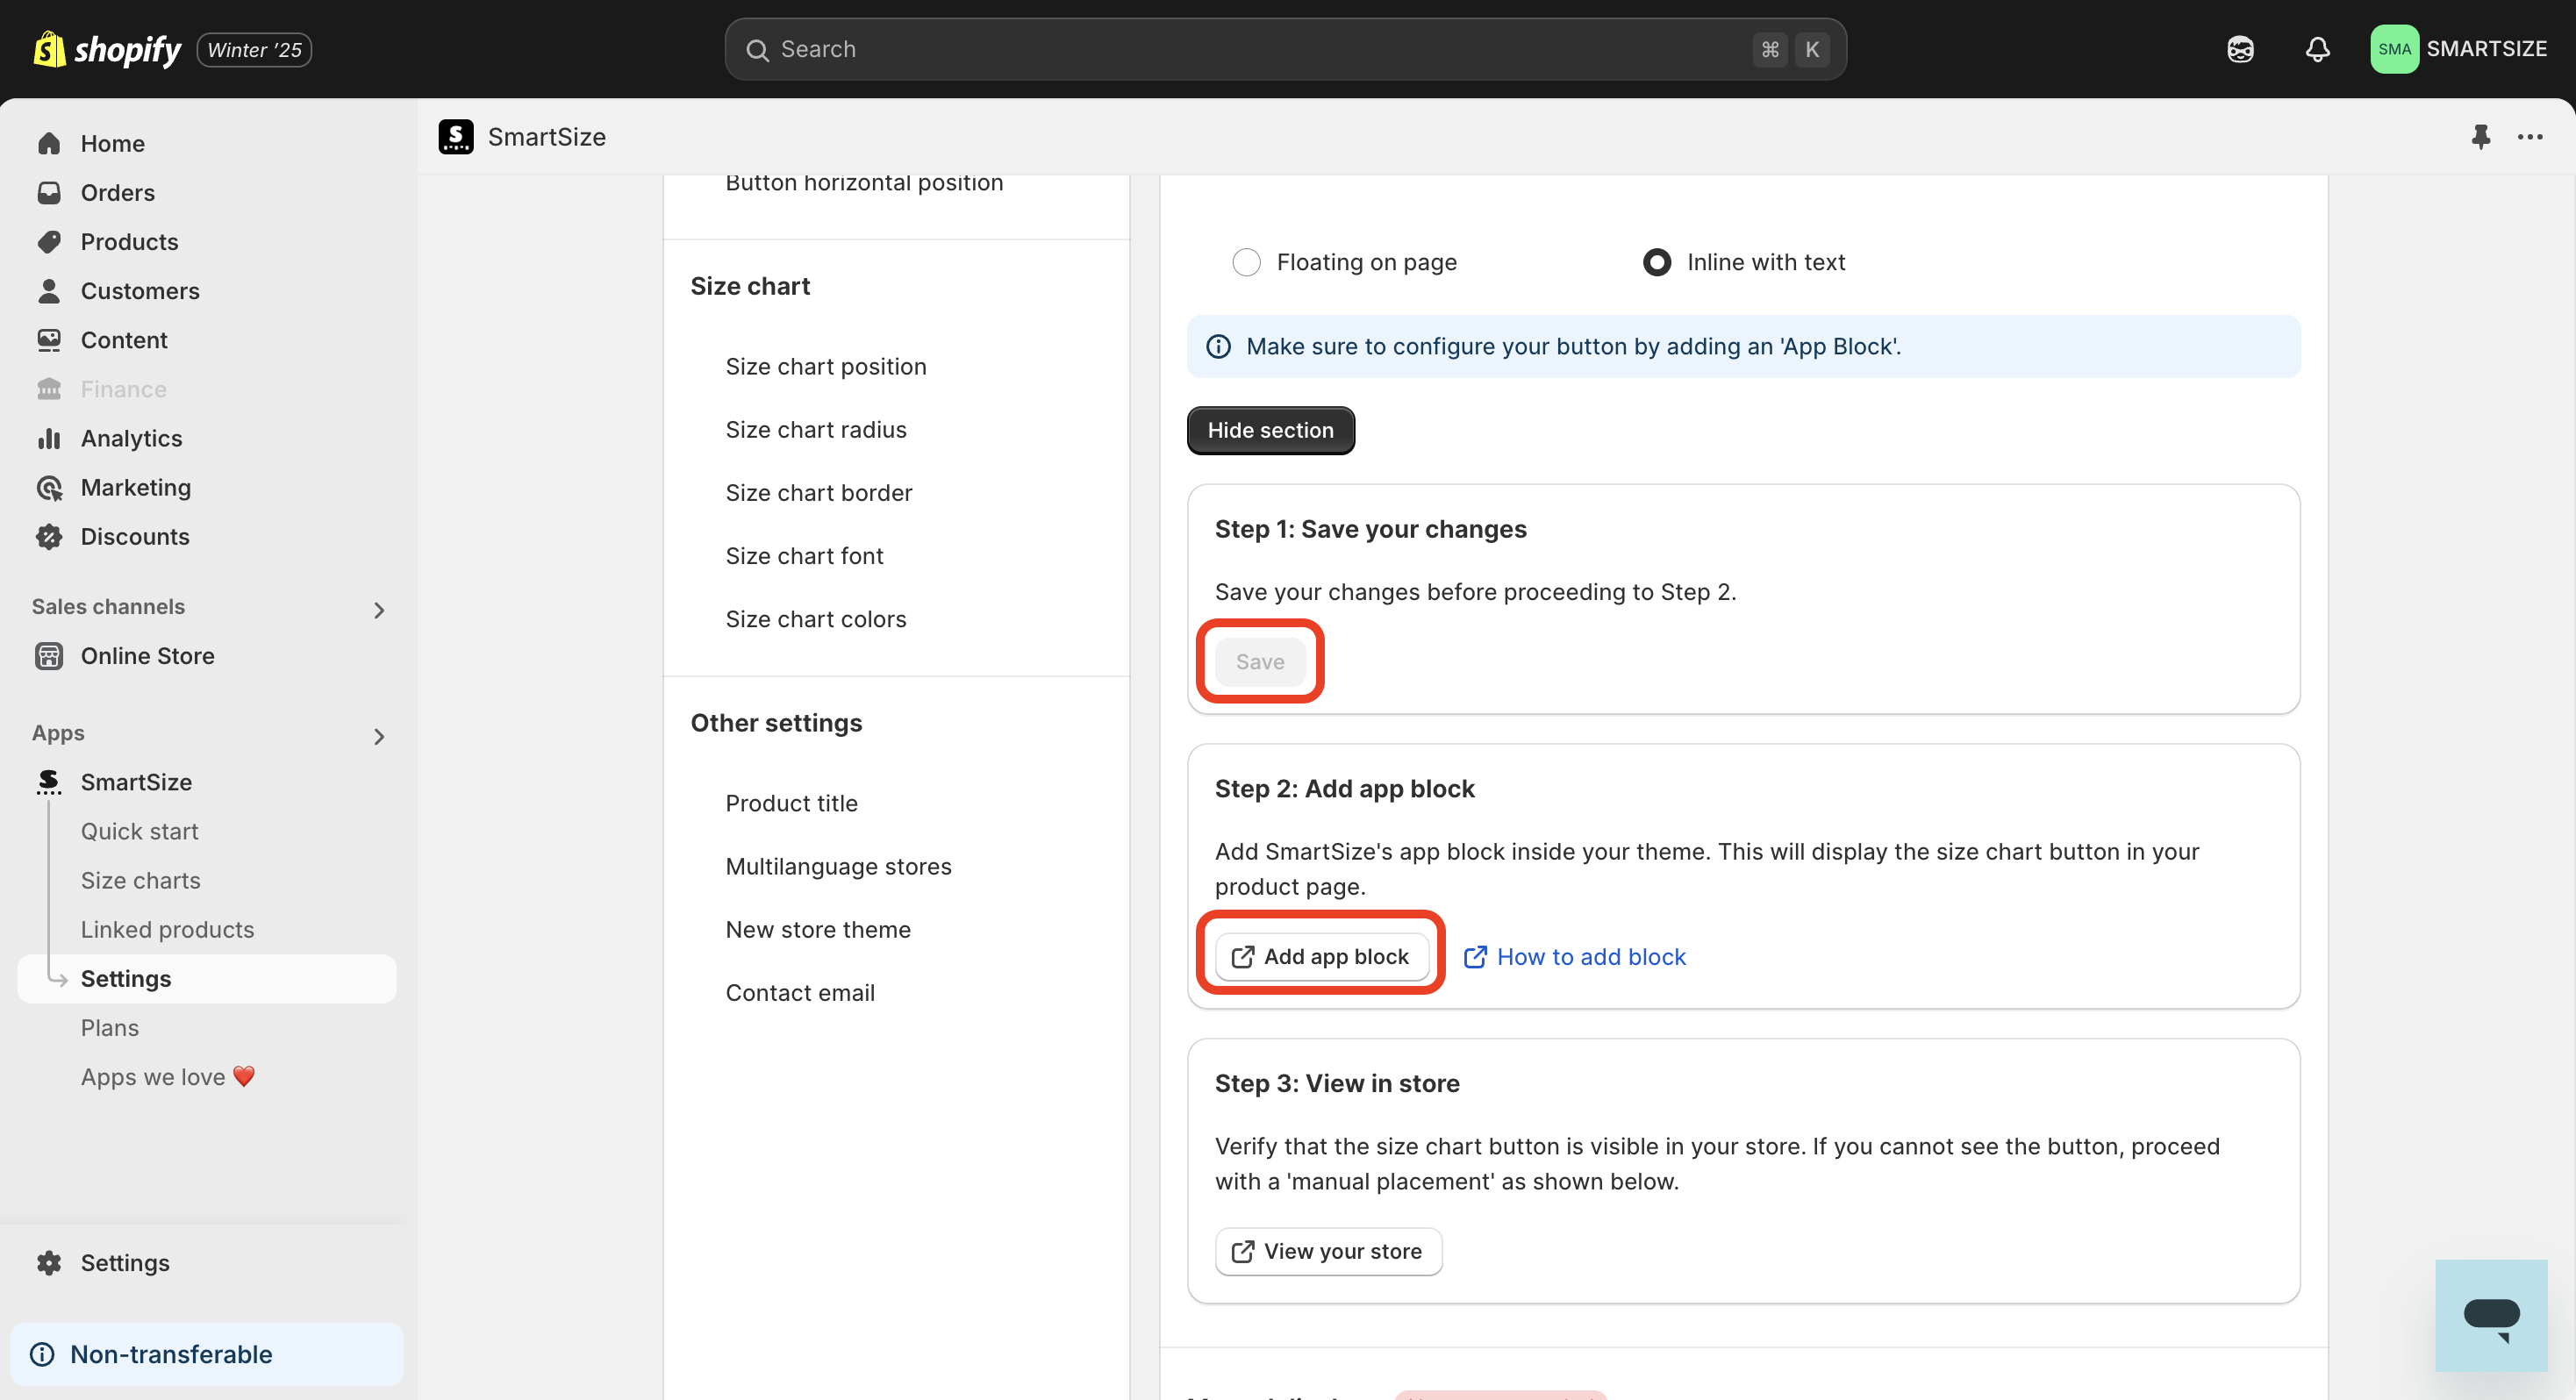The width and height of the screenshot is (2576, 1400).
Task: Select the Inline with text option
Action: [x=1656, y=262]
